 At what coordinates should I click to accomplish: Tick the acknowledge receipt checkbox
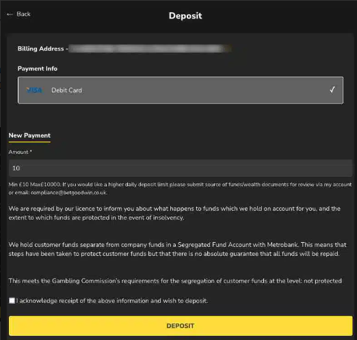12,300
